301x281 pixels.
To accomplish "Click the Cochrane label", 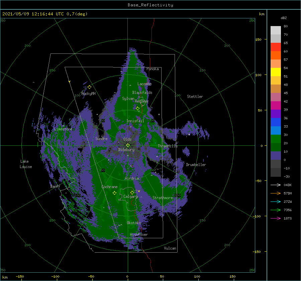I will [x=109, y=187].
